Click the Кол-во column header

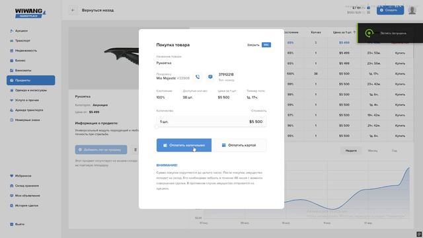coord(316,32)
